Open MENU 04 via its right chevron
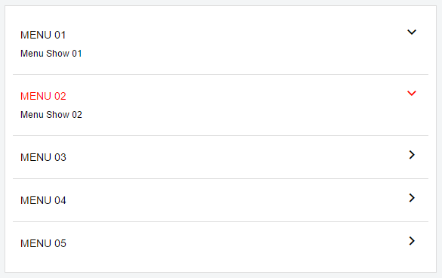 412,198
